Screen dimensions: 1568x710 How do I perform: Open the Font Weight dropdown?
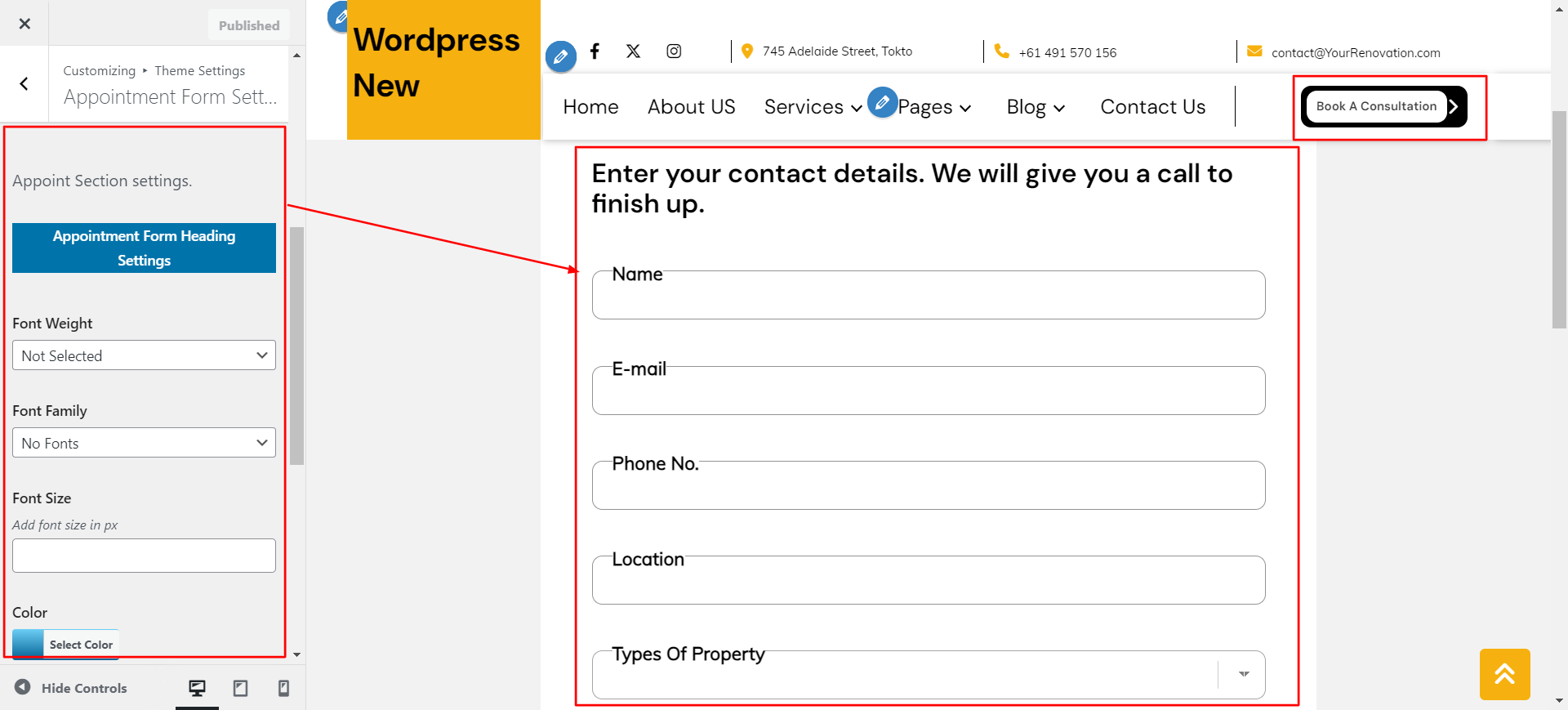click(x=144, y=355)
